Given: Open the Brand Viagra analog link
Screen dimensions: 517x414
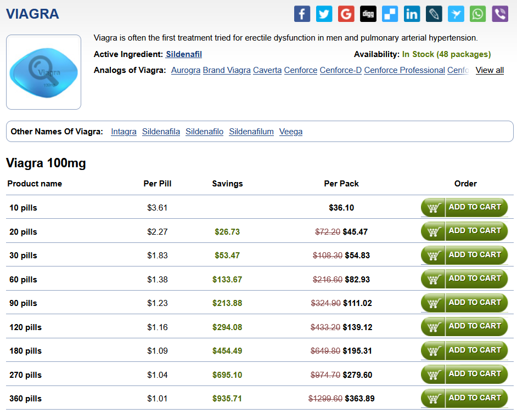Looking at the screenshot, I should coord(227,70).
